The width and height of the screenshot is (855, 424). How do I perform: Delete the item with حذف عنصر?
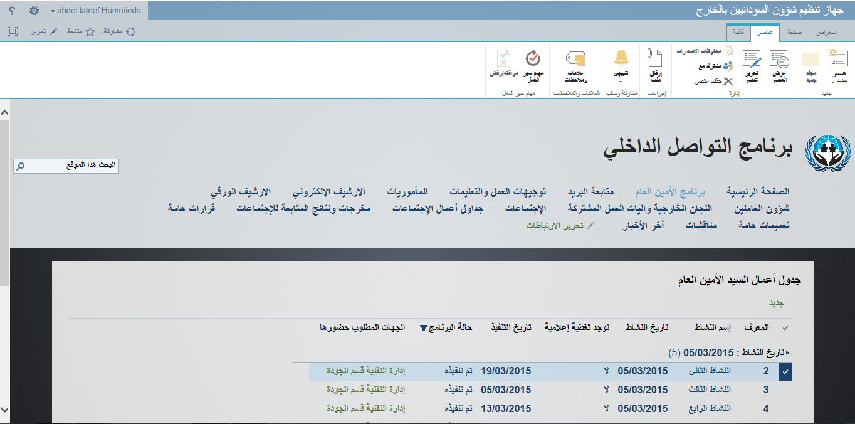[714, 81]
